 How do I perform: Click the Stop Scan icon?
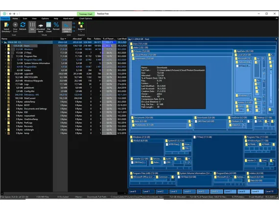(15, 25)
